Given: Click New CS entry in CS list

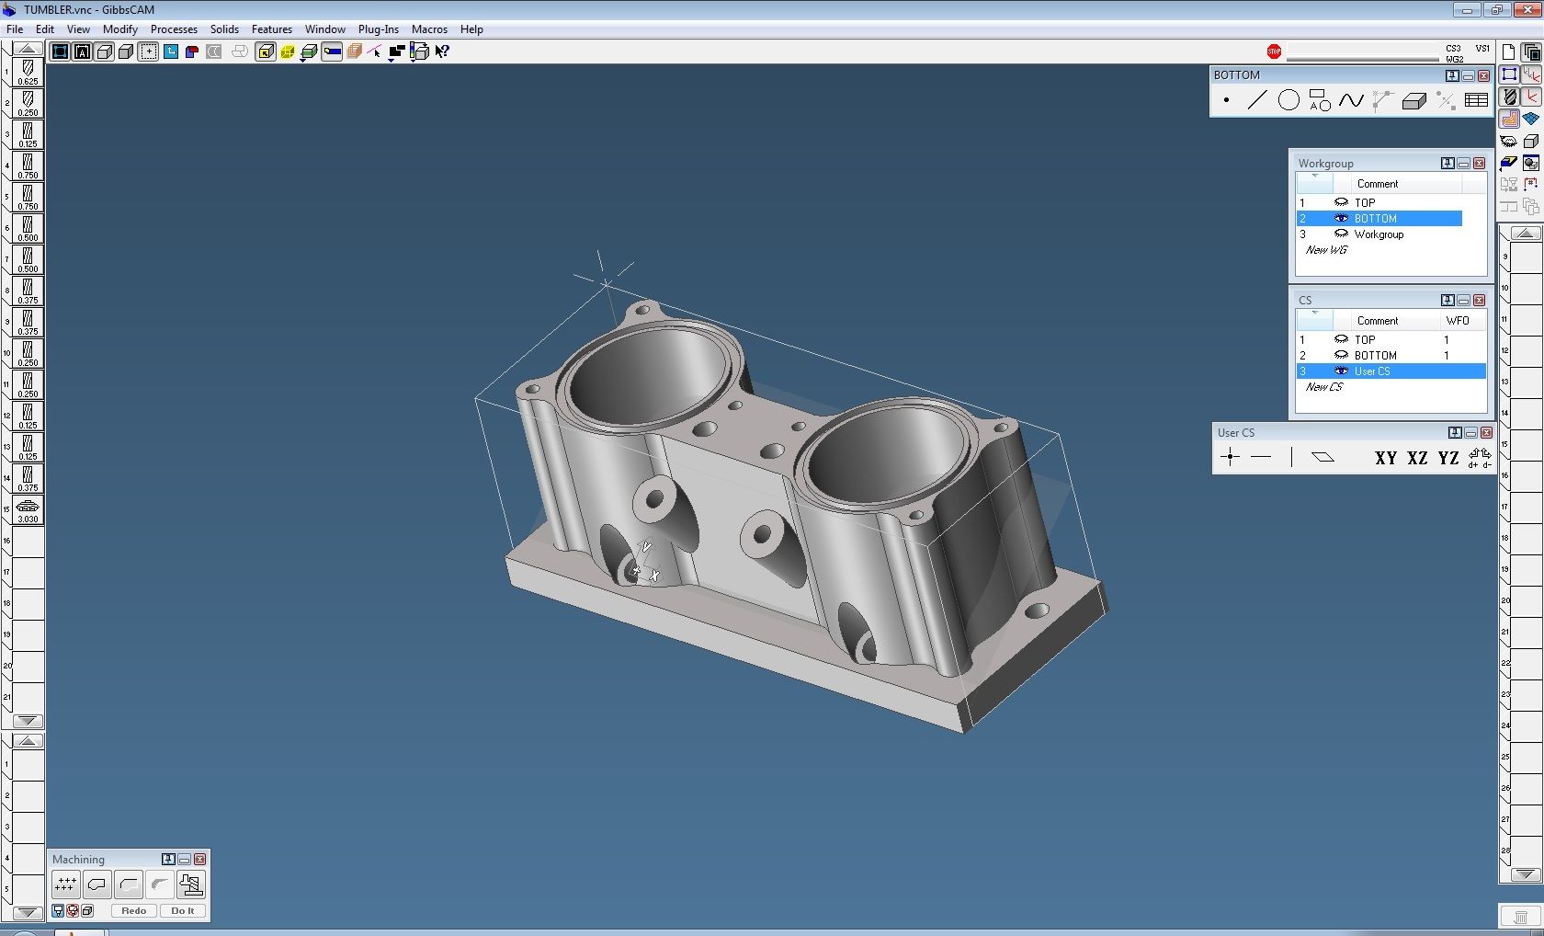Looking at the screenshot, I should 1324,387.
